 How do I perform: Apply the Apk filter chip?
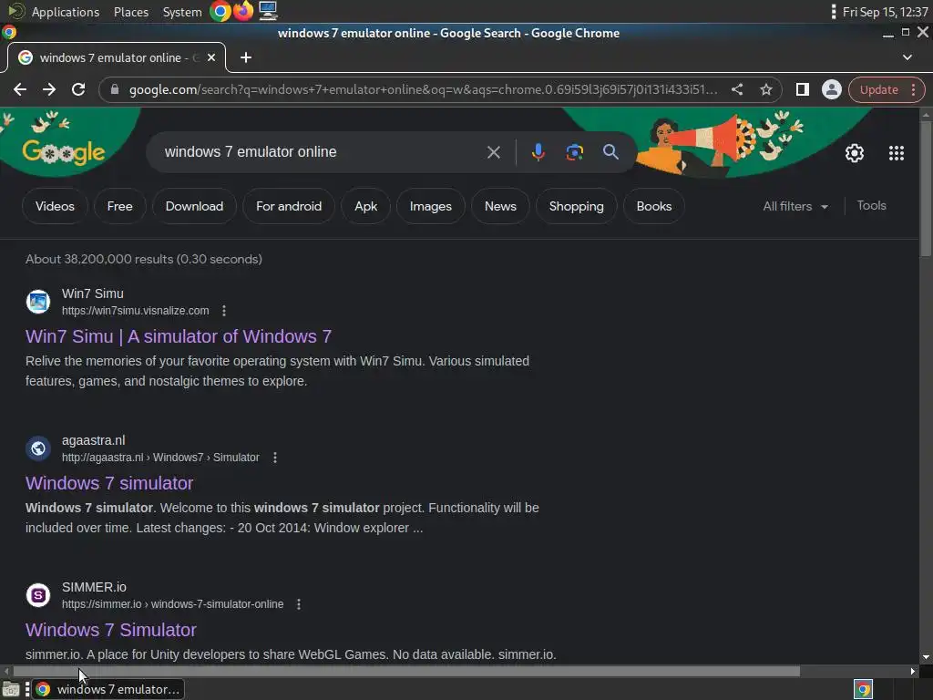366,206
